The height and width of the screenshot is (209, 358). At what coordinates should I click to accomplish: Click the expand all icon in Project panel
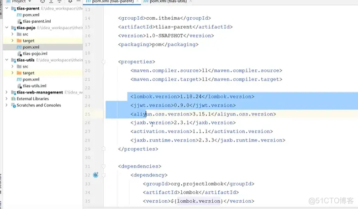51,1
